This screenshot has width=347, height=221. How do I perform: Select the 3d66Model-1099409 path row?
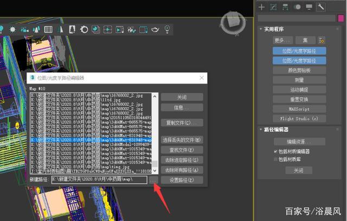pyautogui.click(x=91, y=144)
